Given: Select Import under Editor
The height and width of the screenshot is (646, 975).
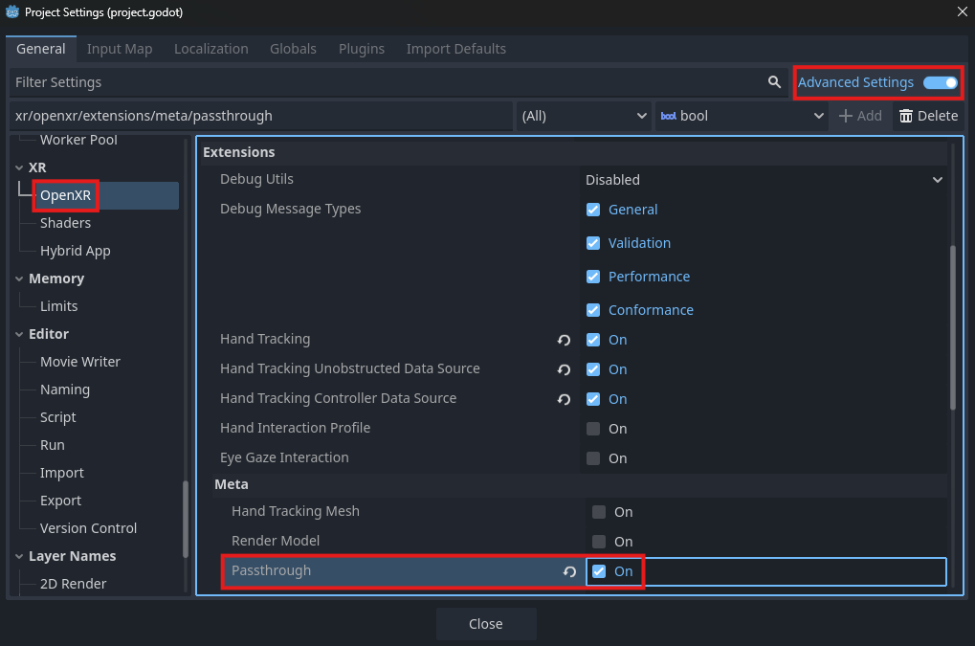Looking at the screenshot, I should 61,473.
